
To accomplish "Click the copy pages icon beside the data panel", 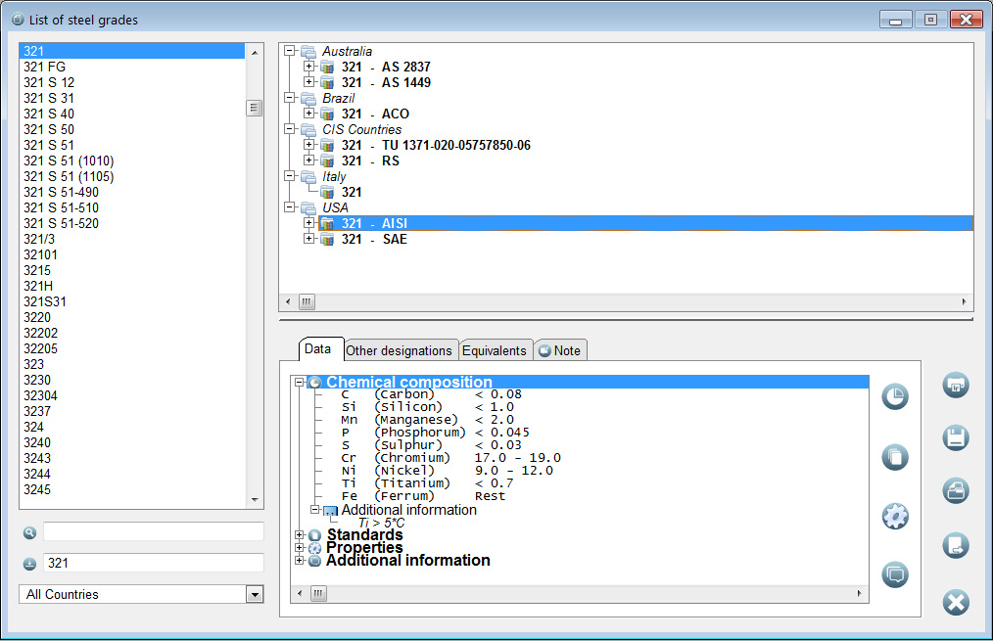I will 895,457.
